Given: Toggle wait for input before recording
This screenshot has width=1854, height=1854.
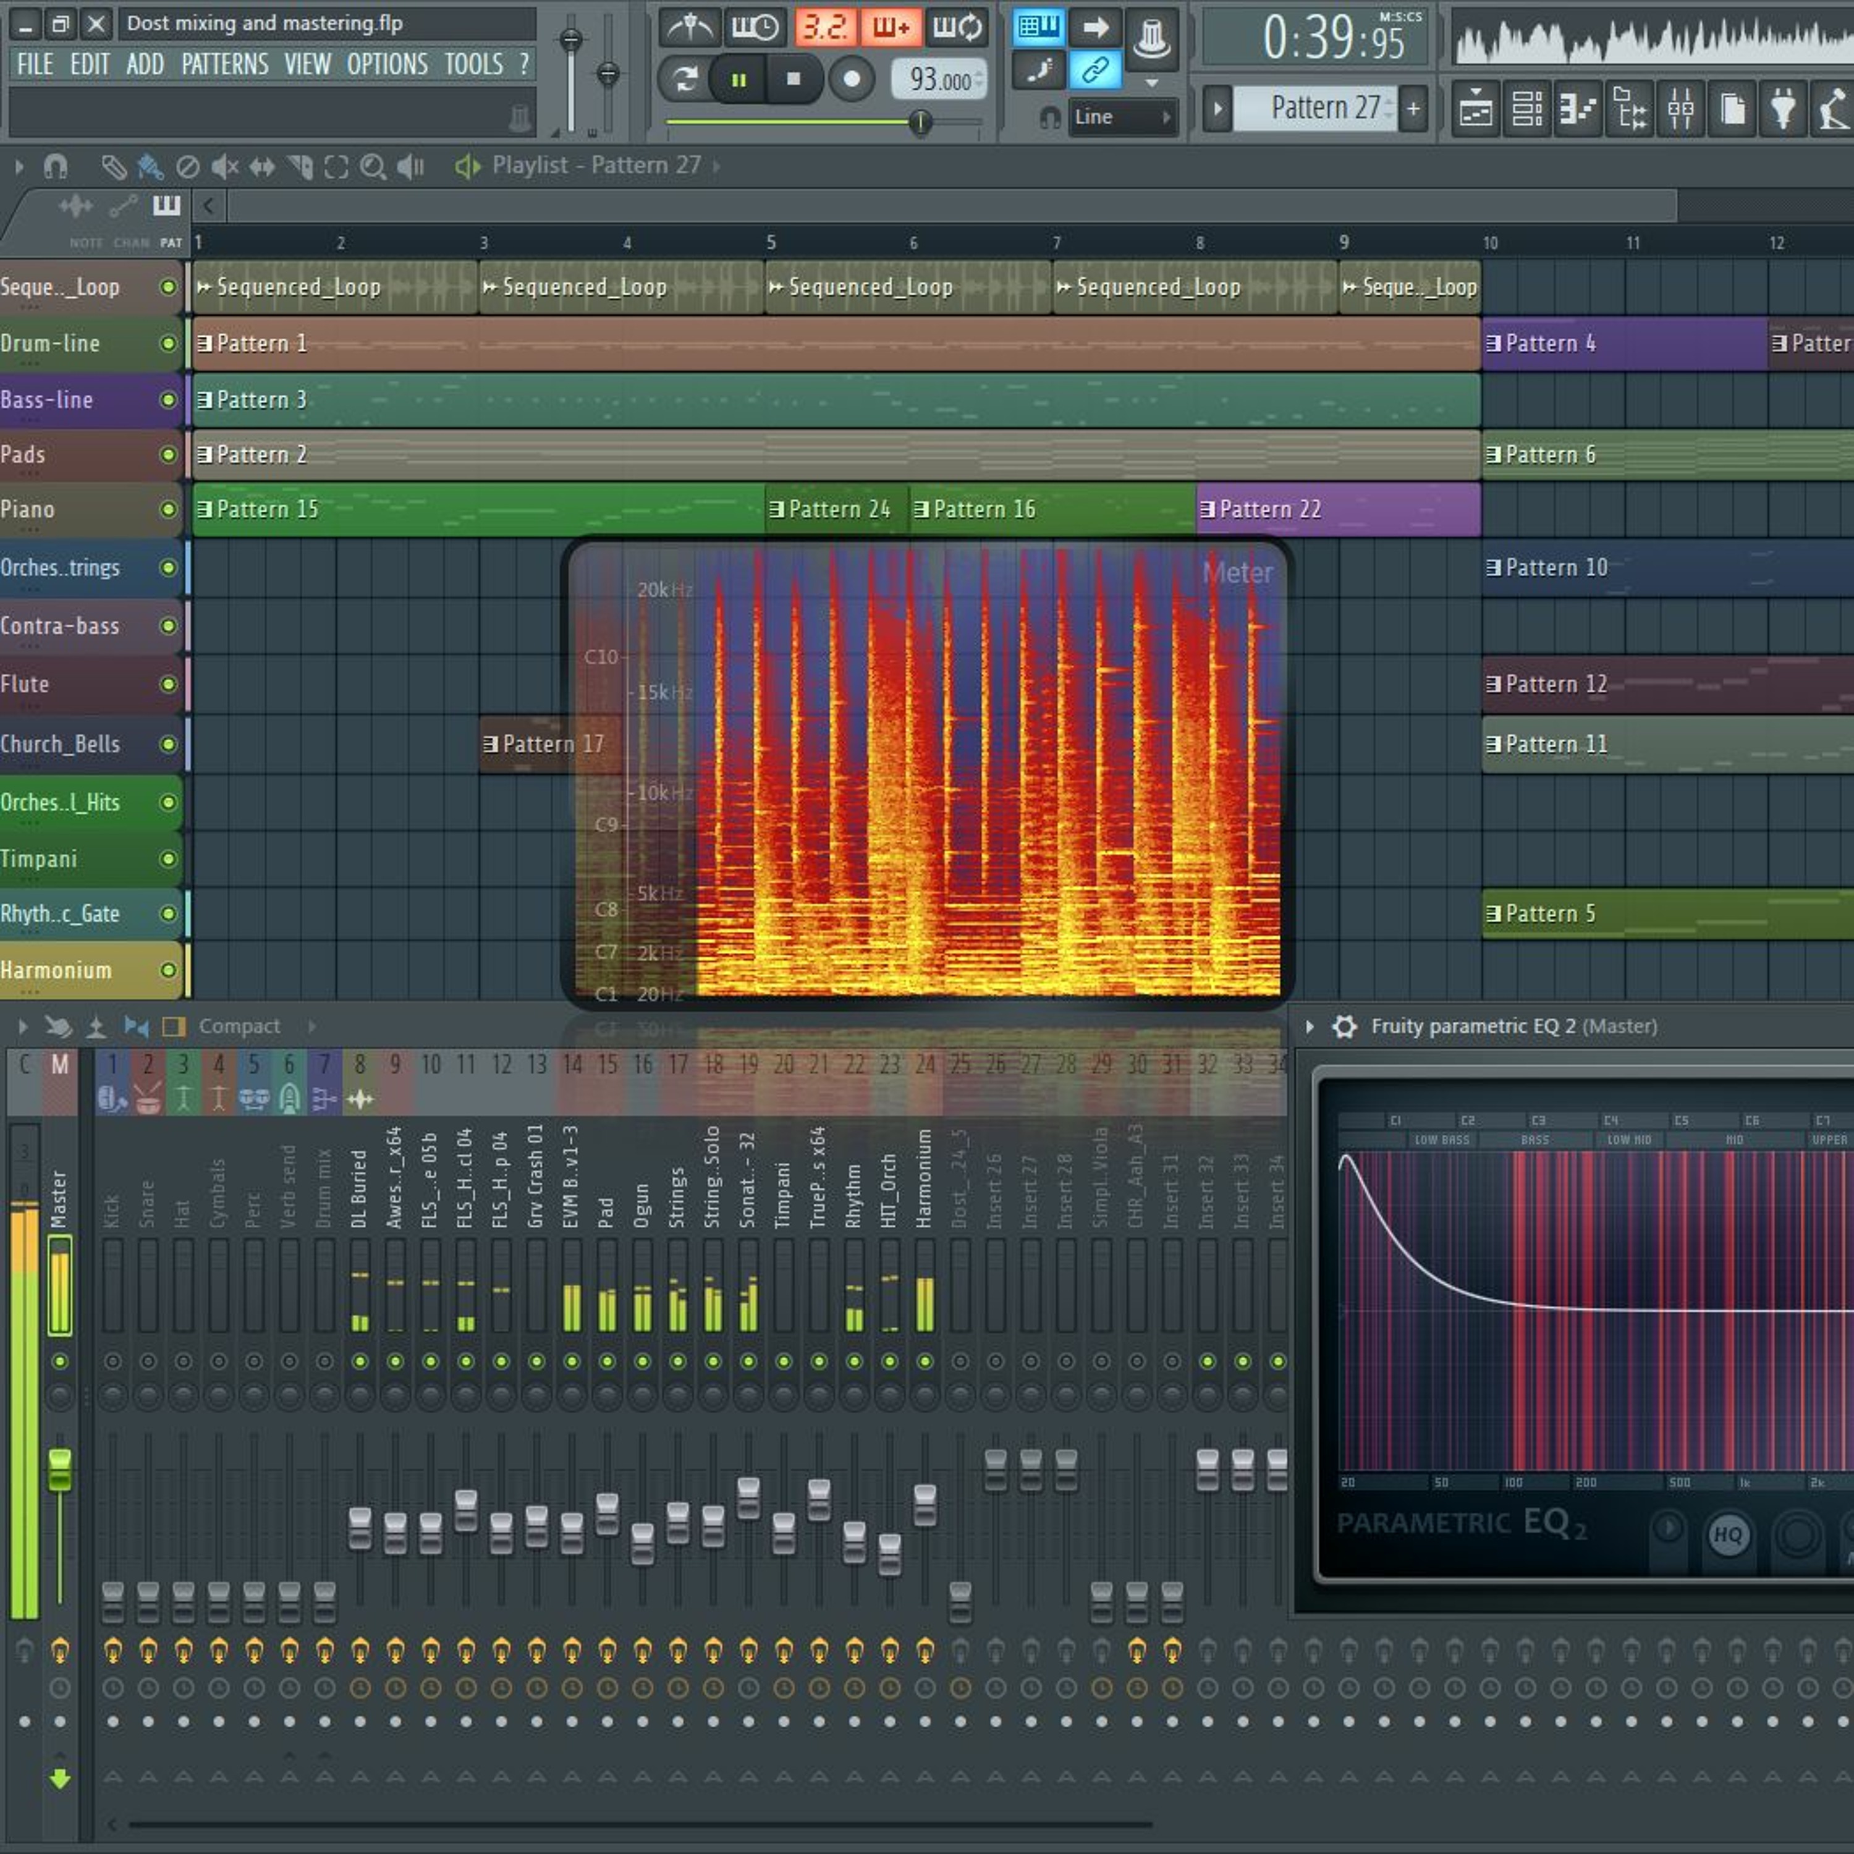Looking at the screenshot, I should [755, 28].
